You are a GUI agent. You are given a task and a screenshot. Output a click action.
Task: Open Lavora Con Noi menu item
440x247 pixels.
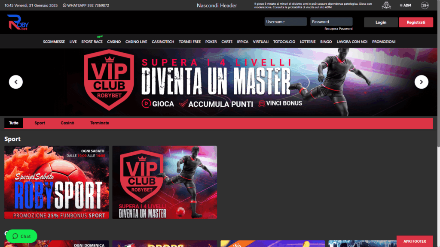pyautogui.click(x=352, y=42)
